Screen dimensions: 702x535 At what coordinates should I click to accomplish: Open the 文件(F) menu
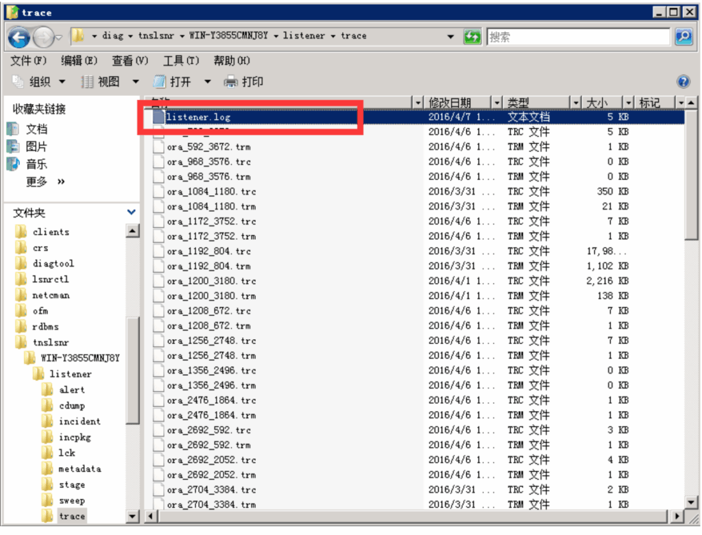(x=29, y=61)
